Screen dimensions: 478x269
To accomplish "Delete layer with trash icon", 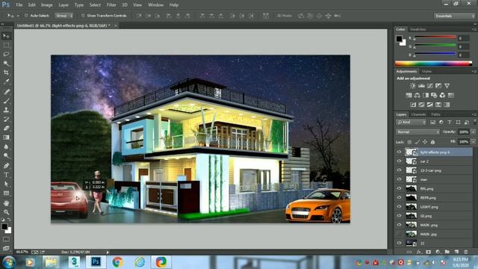I will (466, 252).
